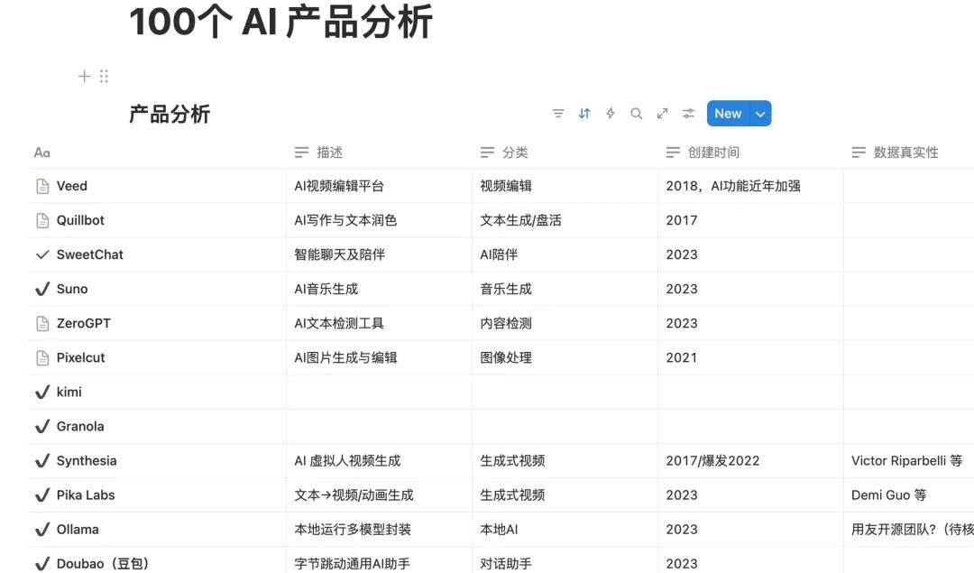The height and width of the screenshot is (573, 974).
Task: Open the Quillbot row title
Action: click(x=80, y=220)
